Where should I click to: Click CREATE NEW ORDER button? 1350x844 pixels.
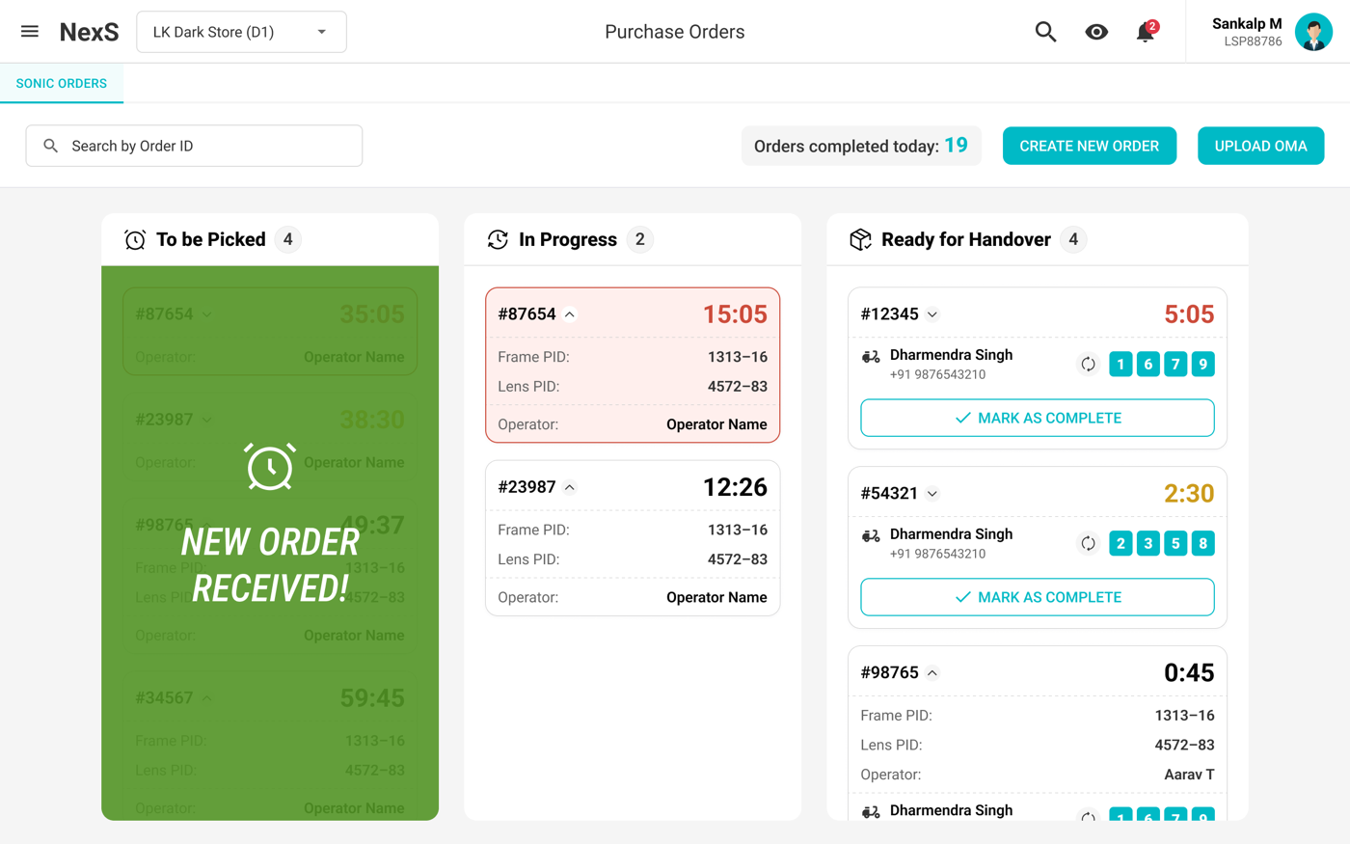[1090, 146]
